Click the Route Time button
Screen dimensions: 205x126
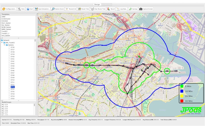[83, 9]
